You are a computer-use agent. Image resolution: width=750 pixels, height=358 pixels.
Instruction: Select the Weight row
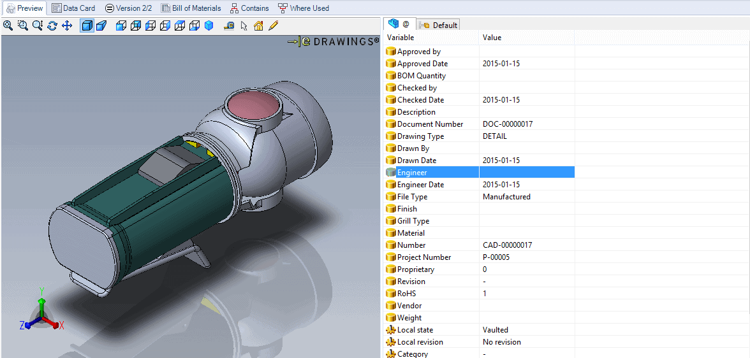479,318
